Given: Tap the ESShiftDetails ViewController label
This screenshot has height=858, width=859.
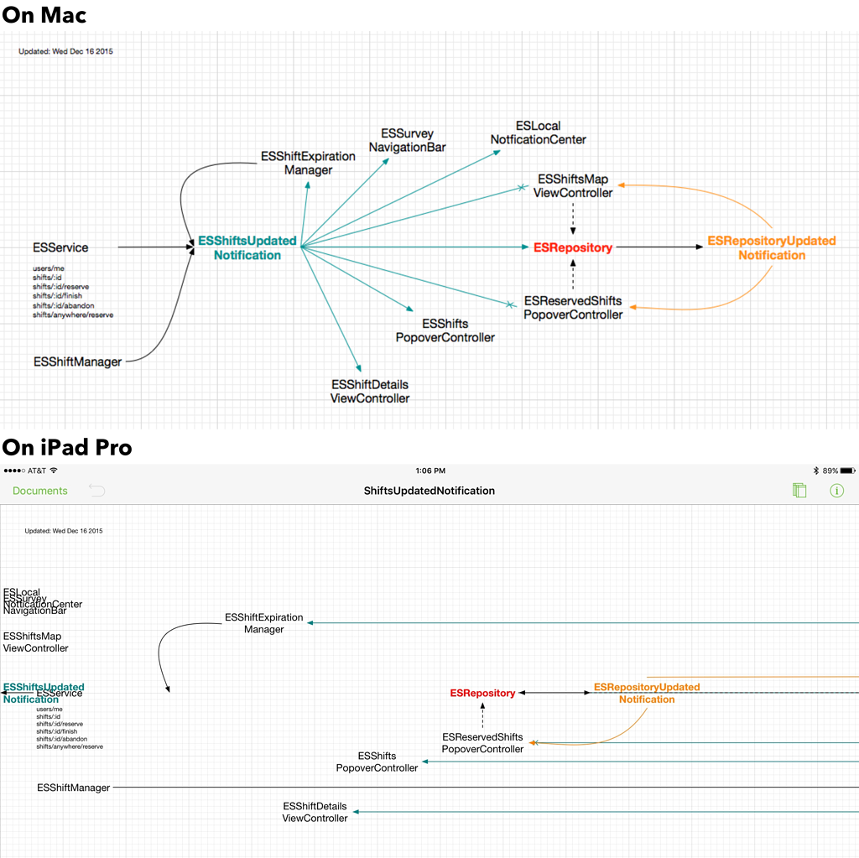Looking at the screenshot, I should click(x=370, y=391).
